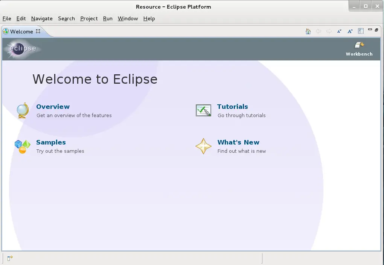Maximize the Eclipse Platform window

coord(366,6)
